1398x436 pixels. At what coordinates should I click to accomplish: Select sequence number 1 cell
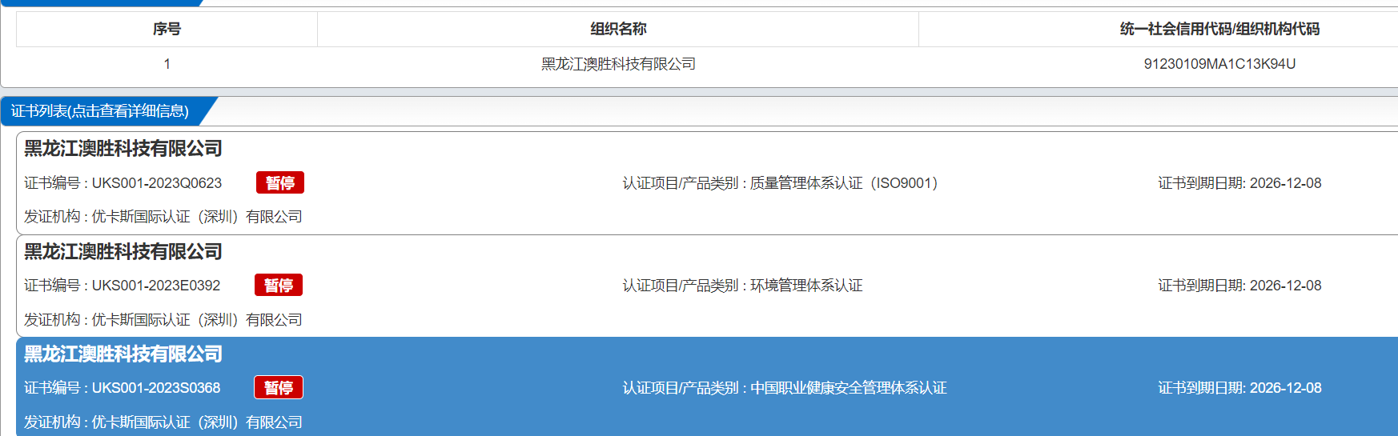(167, 64)
